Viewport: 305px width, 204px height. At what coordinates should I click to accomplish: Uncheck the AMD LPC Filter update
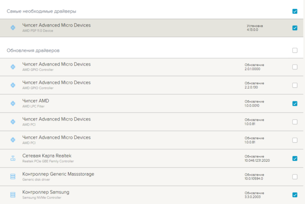295,104
